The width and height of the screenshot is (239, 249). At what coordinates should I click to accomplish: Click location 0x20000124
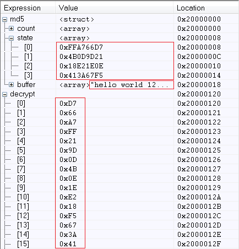coord(199,141)
